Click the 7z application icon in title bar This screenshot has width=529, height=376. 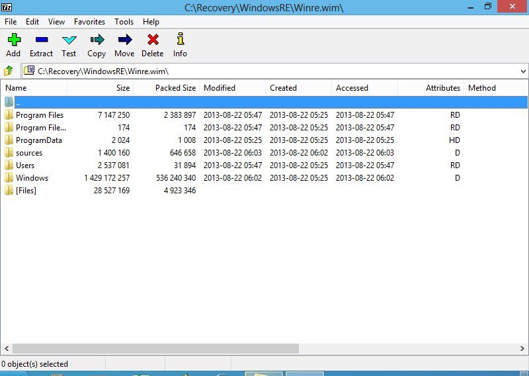pos(7,7)
